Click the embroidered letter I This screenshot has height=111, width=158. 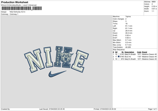pyautogui.click(x=48, y=57)
